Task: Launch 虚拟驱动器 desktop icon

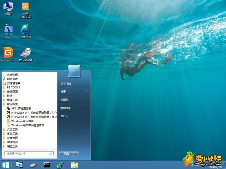Action: pyautogui.click(x=25, y=54)
